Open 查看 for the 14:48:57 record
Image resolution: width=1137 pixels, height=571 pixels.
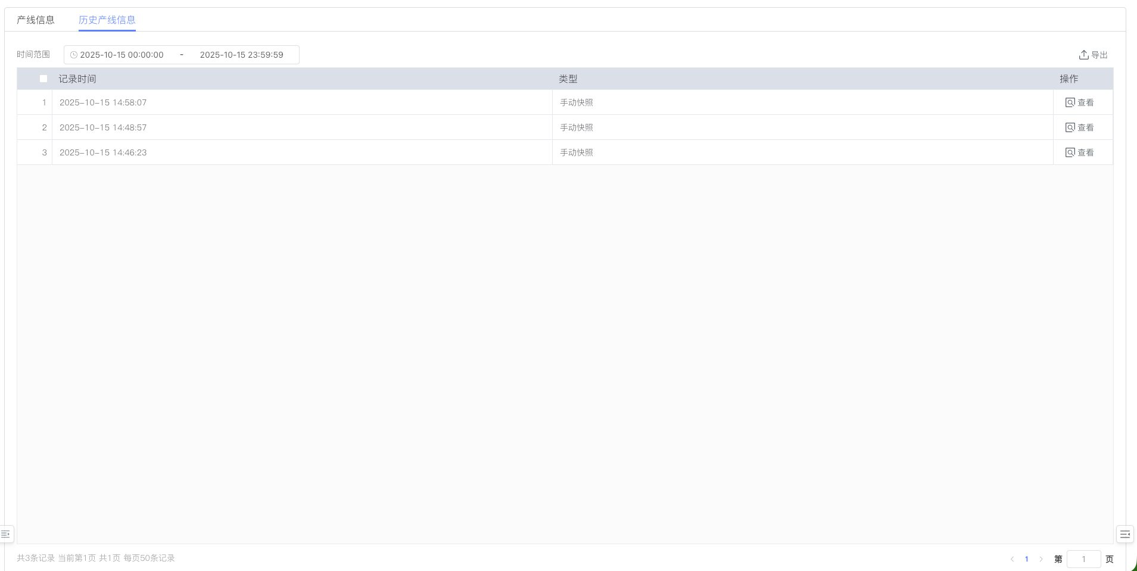pos(1079,127)
